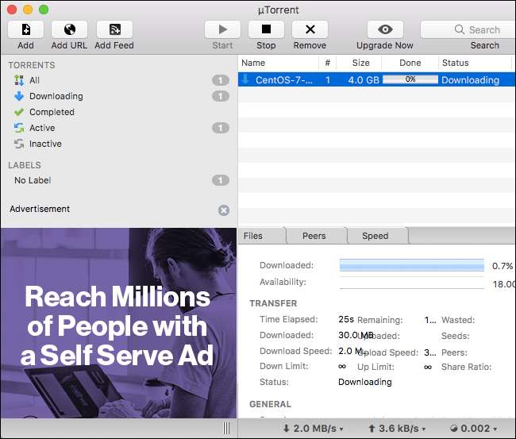
Task: Click the Upgrade Now eye icon
Action: coord(385,29)
